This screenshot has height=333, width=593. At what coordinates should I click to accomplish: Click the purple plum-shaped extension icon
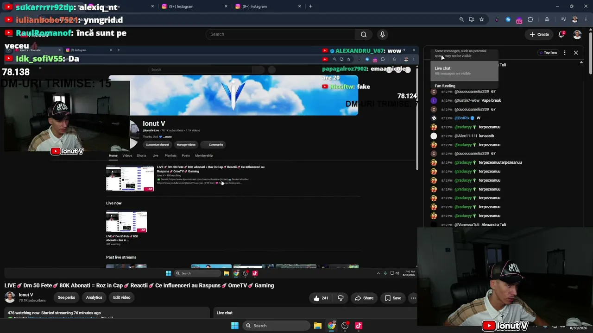(x=497, y=19)
